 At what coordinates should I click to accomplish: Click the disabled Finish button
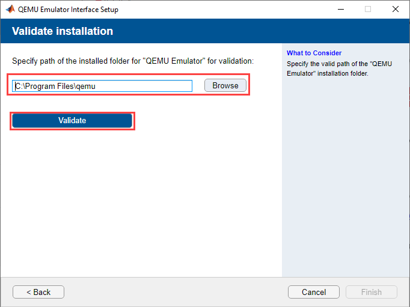point(371,292)
